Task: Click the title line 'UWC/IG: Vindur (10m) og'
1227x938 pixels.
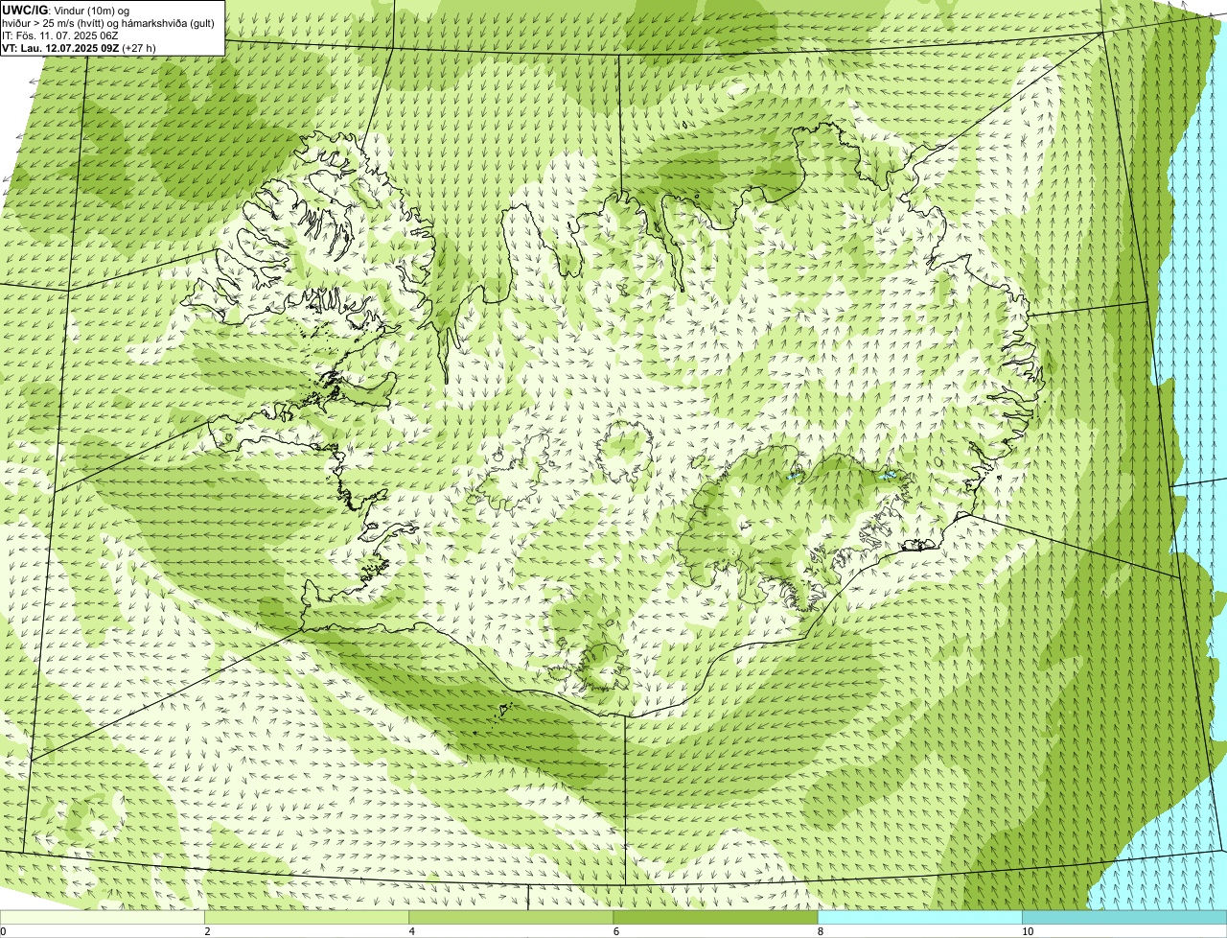Action: (66, 10)
